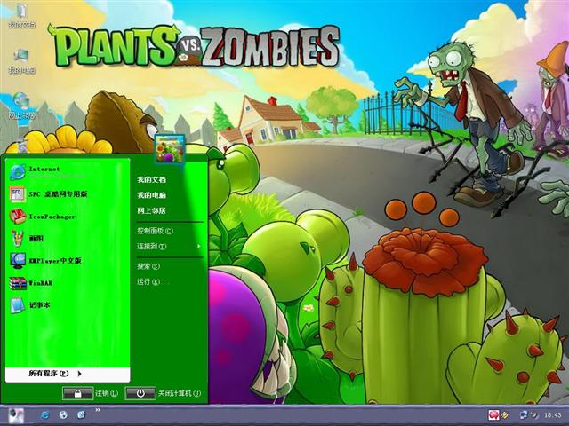Open 记事本 notepad entry

(x=68, y=305)
